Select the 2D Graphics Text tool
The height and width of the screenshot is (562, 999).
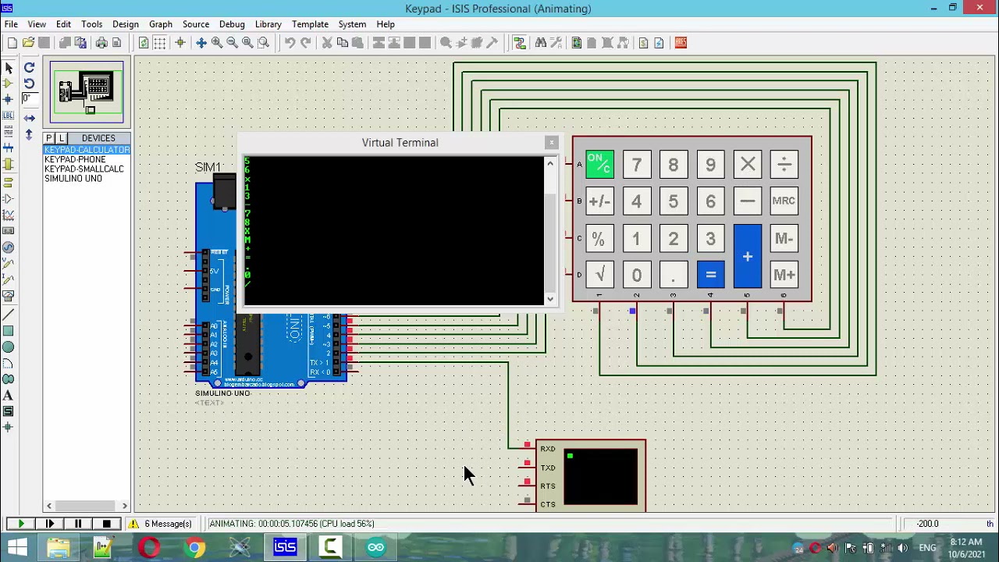(x=9, y=396)
